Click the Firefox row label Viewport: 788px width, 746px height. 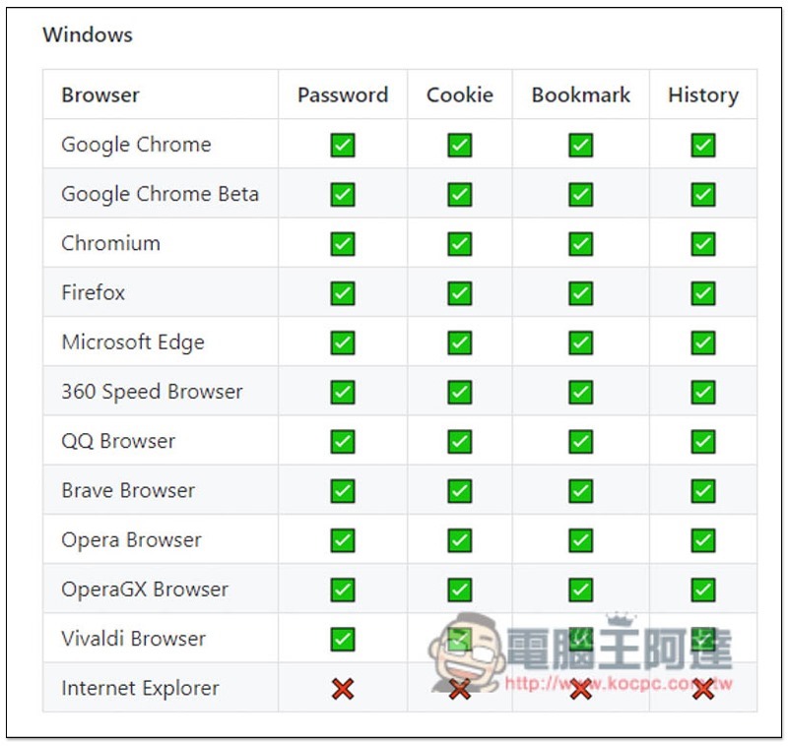click(94, 292)
